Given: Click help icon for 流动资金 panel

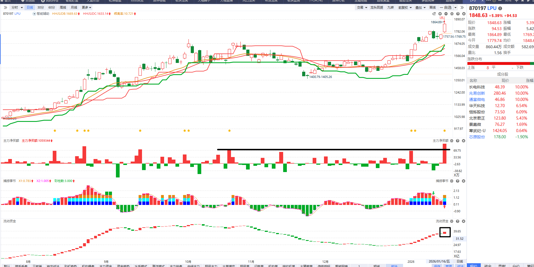Looking at the screenshot, I should (457, 221).
